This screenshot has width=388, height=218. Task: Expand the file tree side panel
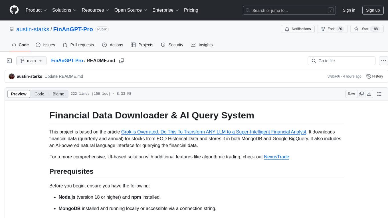9,61
